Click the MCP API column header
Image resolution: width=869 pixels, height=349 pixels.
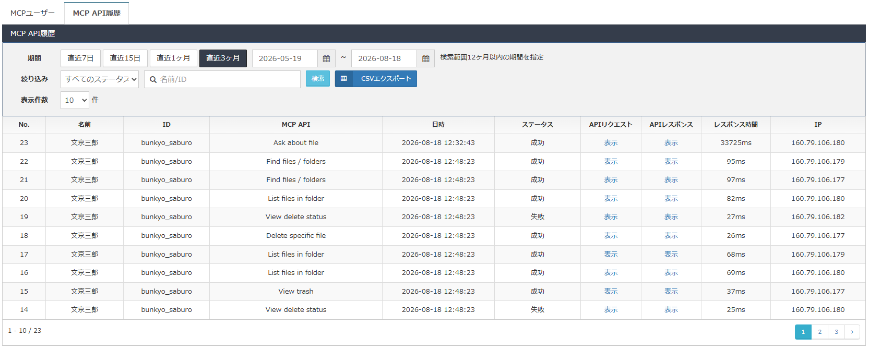(x=296, y=125)
